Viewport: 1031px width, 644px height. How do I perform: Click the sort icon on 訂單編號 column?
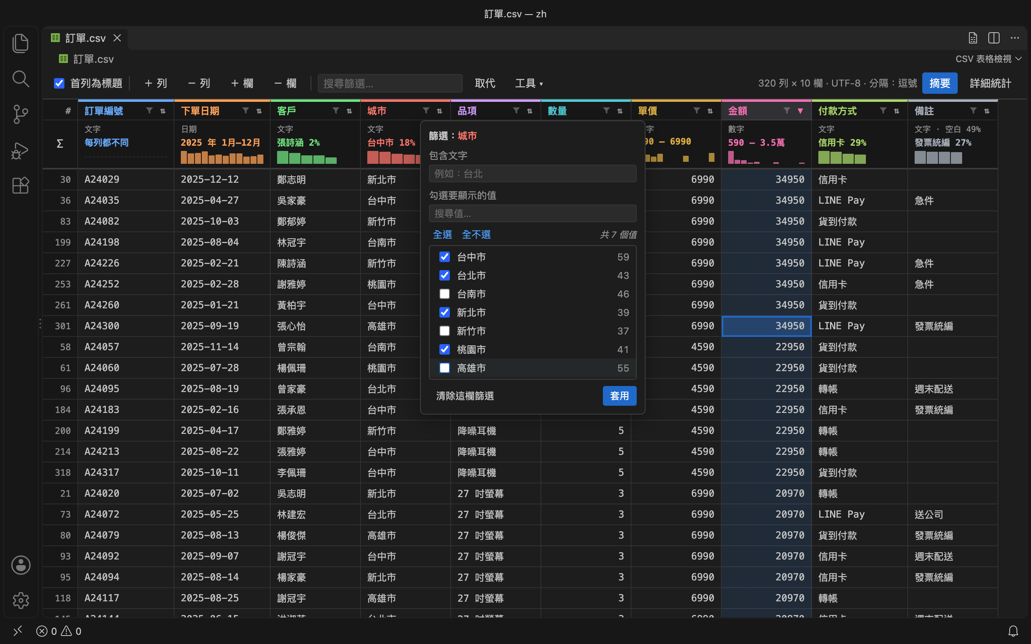(x=163, y=111)
